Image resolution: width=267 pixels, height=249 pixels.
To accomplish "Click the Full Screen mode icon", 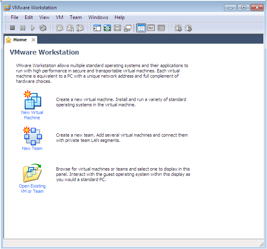I will (x=117, y=28).
